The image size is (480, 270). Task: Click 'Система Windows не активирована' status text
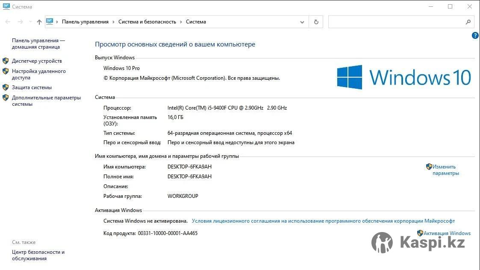(145, 221)
